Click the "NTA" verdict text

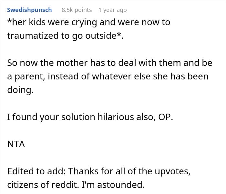coord(16,144)
